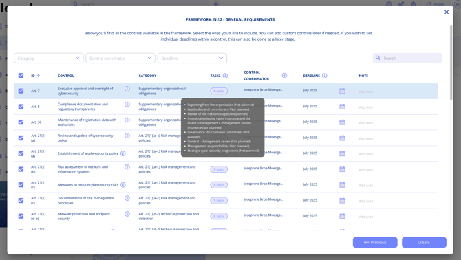
Task: Open 5 tasks badge for Malware protection row
Action: pos(219,216)
